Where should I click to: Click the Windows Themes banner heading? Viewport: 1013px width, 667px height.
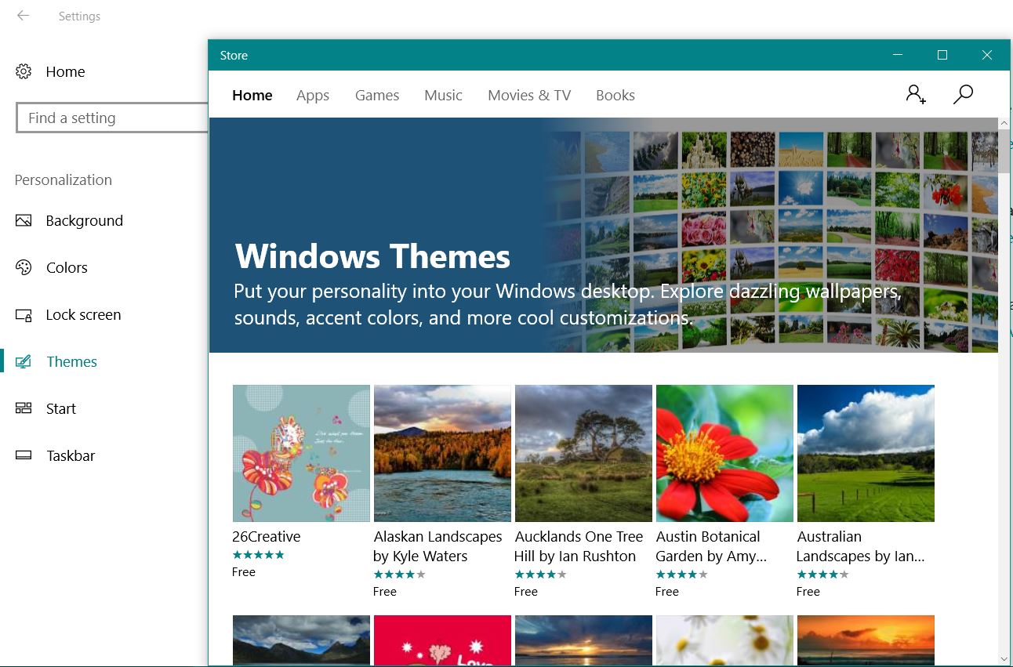372,256
